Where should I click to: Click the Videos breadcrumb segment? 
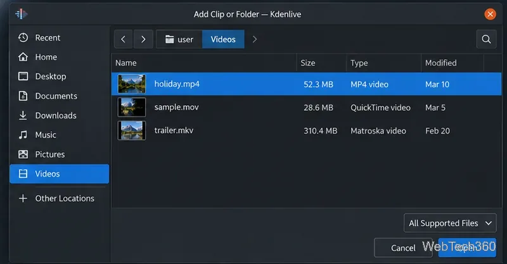(x=223, y=39)
